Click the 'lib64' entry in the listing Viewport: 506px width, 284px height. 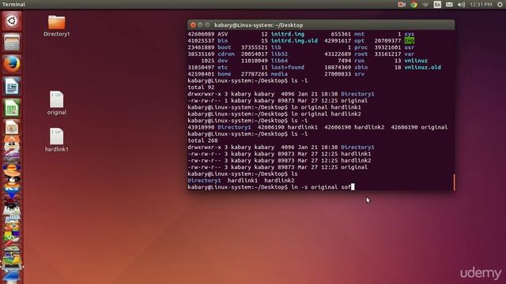tap(279, 61)
